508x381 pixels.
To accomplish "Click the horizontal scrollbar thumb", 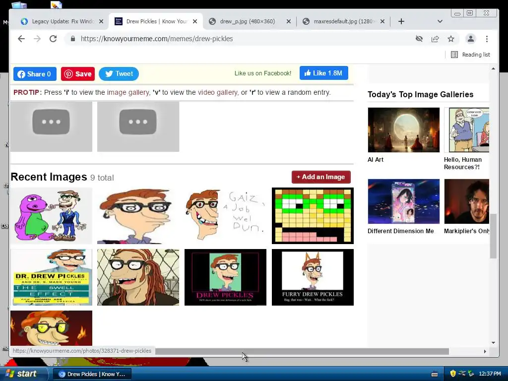I will pyautogui.click(x=302, y=352).
